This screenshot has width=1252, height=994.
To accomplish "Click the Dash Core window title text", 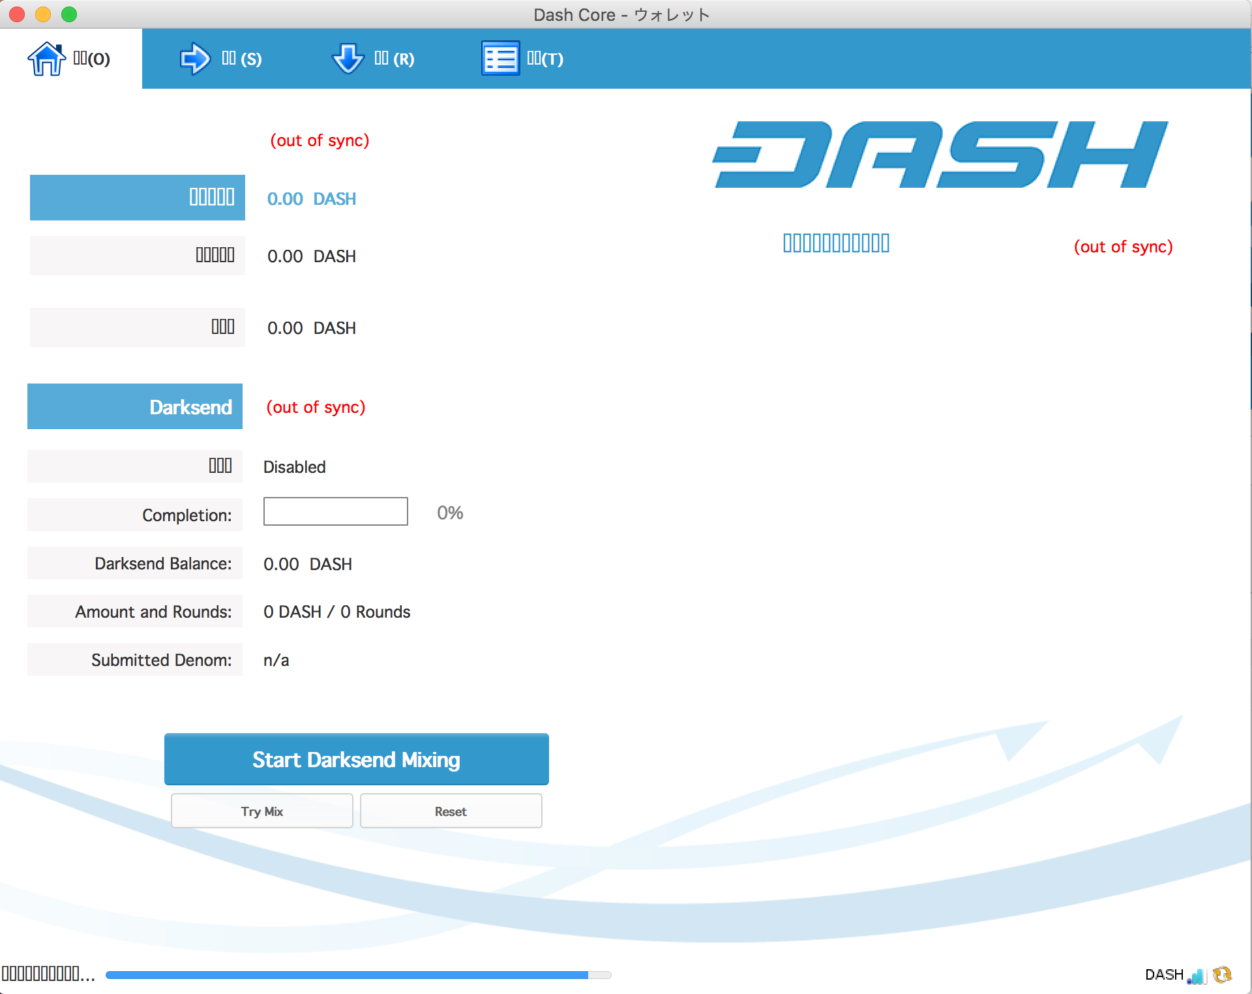I will pyautogui.click(x=621, y=14).
